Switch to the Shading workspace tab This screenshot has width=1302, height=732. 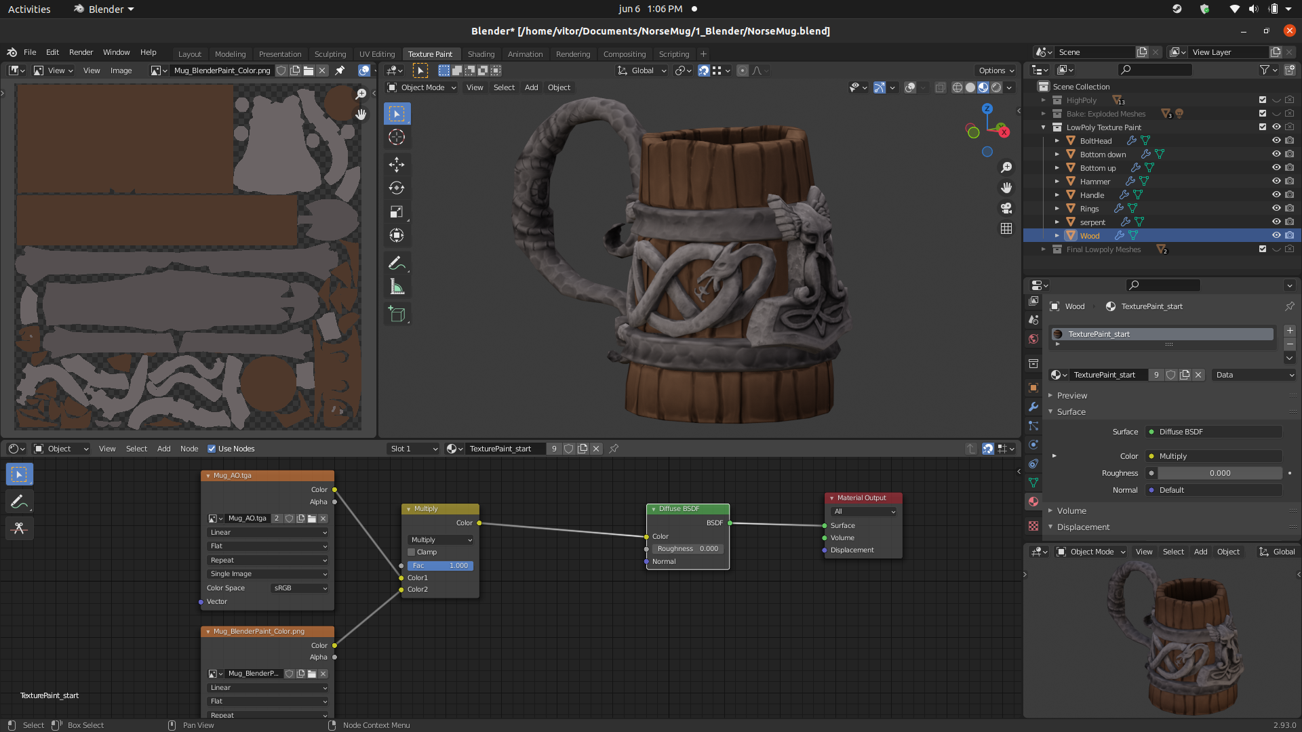coord(481,54)
